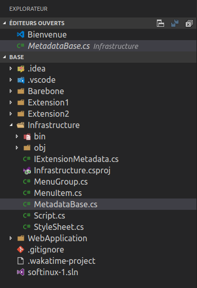Click the C# icon next to MenuGroup.cs
Image resolution: width=197 pixels, height=288 pixels.
coord(27,182)
